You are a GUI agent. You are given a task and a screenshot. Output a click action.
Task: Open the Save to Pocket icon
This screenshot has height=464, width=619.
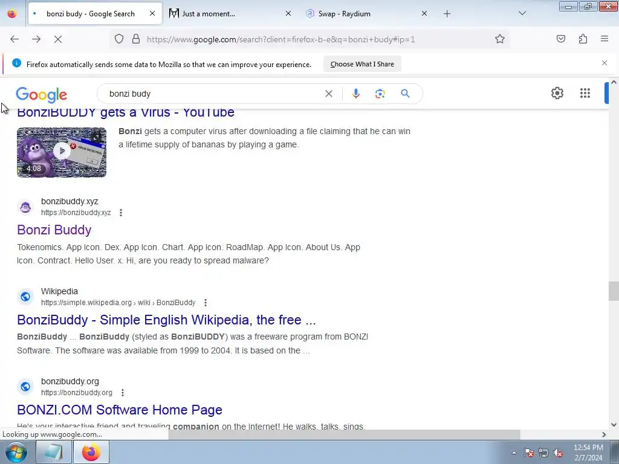[x=561, y=39]
